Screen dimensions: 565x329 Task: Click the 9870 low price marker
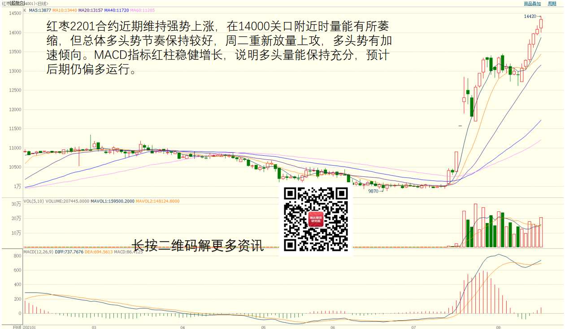click(x=374, y=191)
